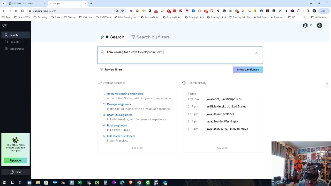Open the Full-stack developers popular search
This screenshot has height=186, width=331.
(121, 136)
